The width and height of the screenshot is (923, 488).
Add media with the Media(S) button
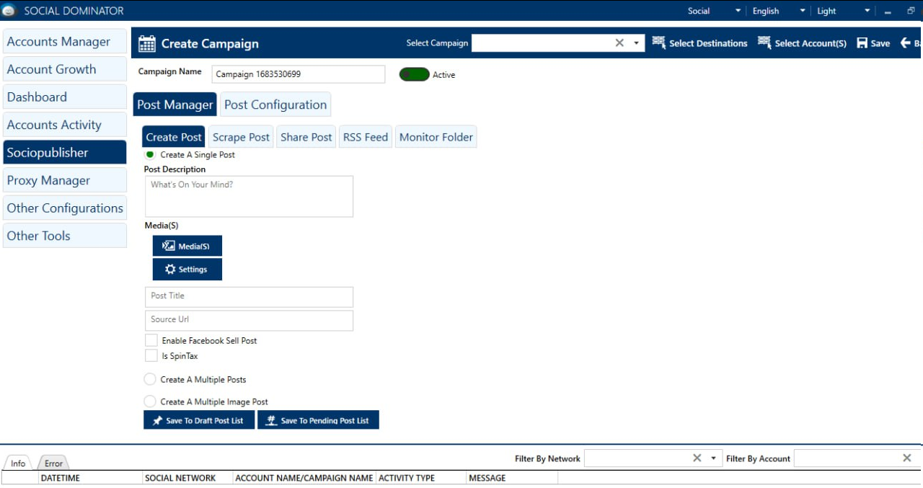click(x=187, y=246)
